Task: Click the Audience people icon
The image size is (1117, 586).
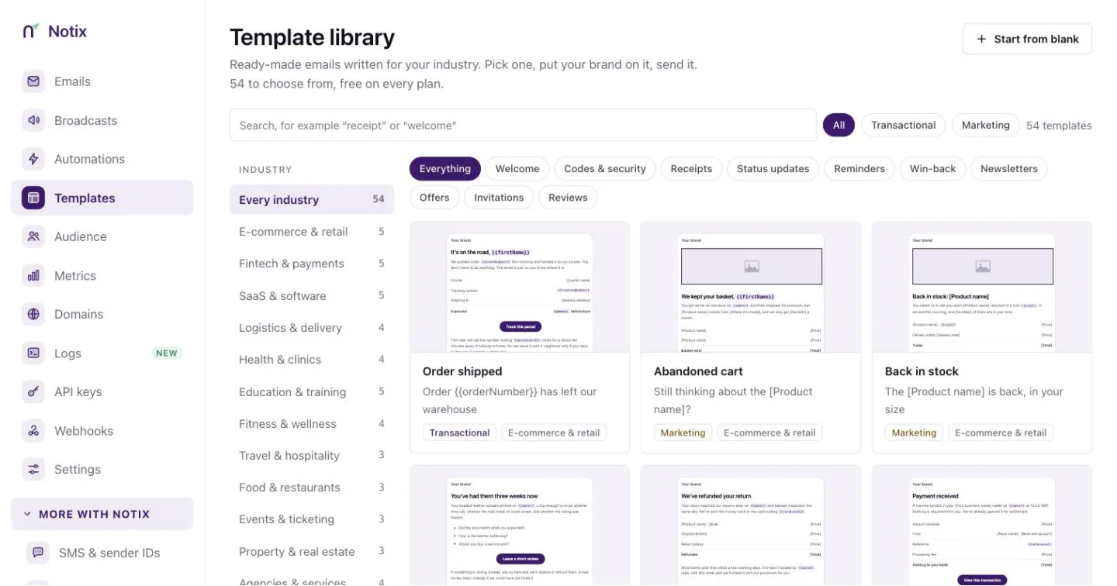Action: 33,236
